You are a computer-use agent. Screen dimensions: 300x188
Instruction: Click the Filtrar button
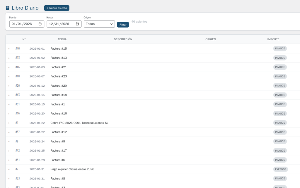tap(123, 25)
